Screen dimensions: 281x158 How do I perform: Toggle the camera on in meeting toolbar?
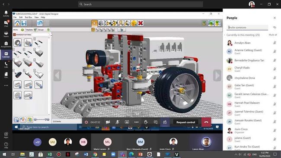pyautogui.click(x=108, y=122)
